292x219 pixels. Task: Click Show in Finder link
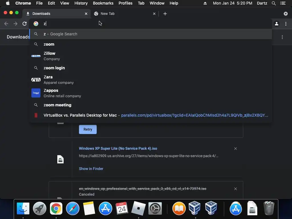pos(91,169)
